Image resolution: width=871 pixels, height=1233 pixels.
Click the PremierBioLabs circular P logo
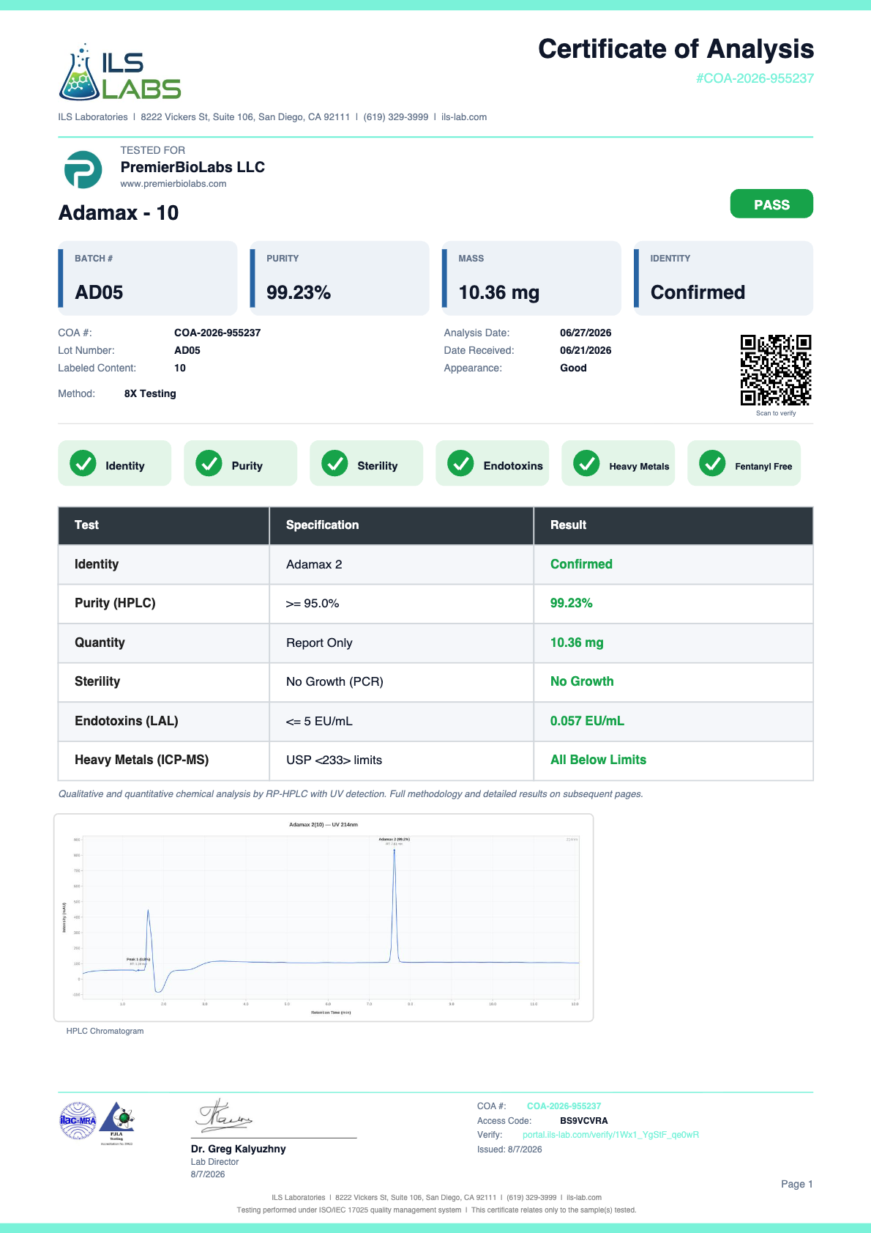click(83, 169)
